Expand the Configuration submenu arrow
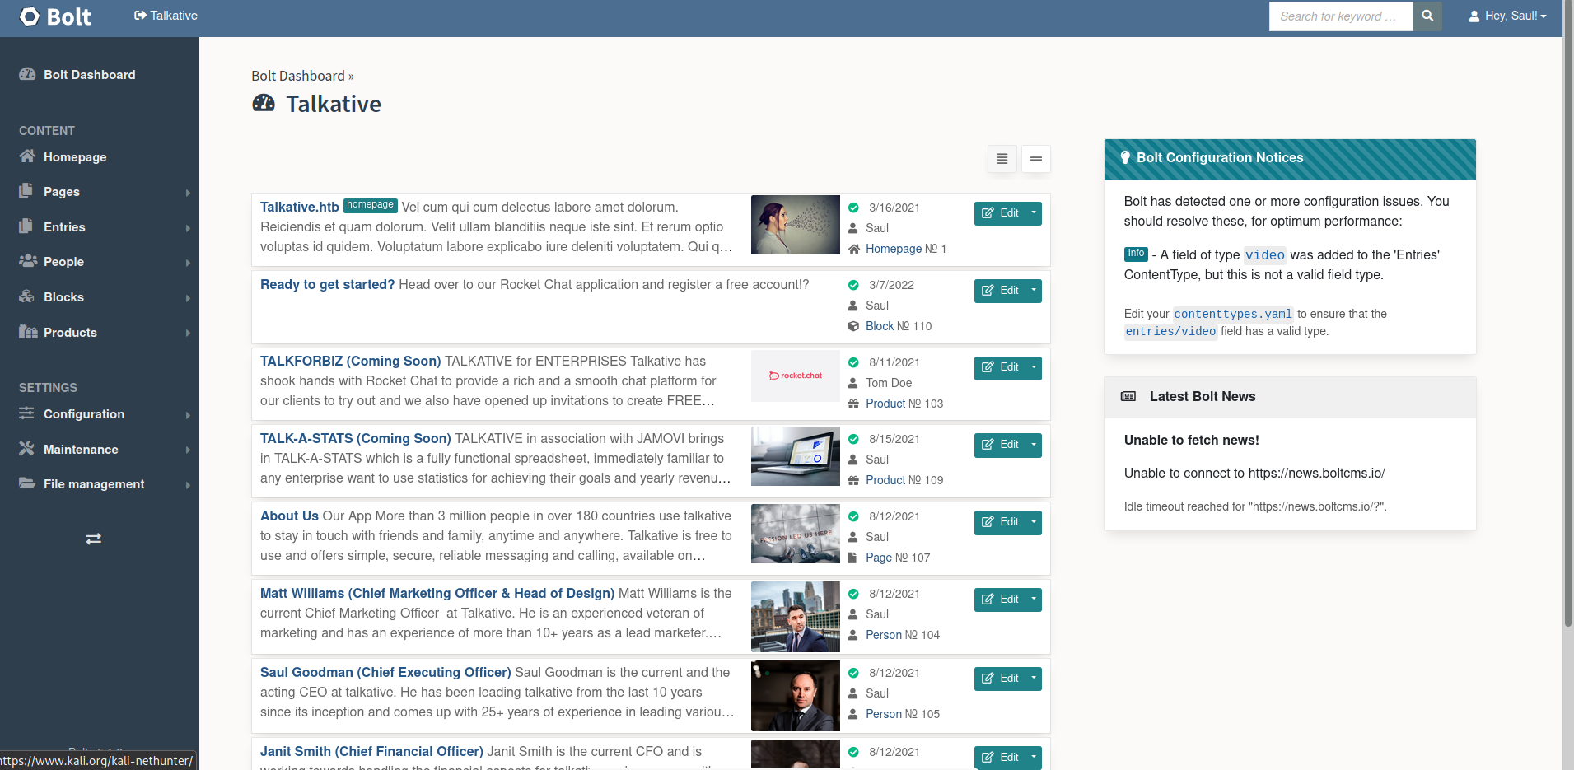Screen dimensions: 1574x770 coord(188,415)
